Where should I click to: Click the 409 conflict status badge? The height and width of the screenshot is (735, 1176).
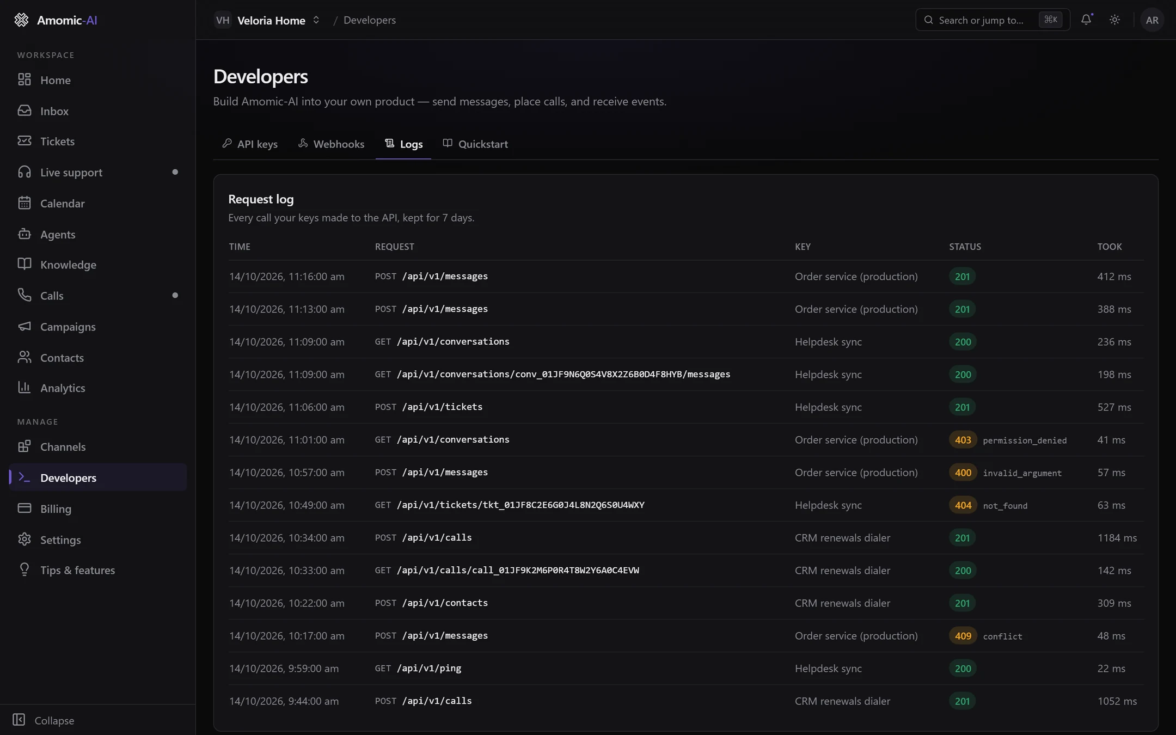963,636
